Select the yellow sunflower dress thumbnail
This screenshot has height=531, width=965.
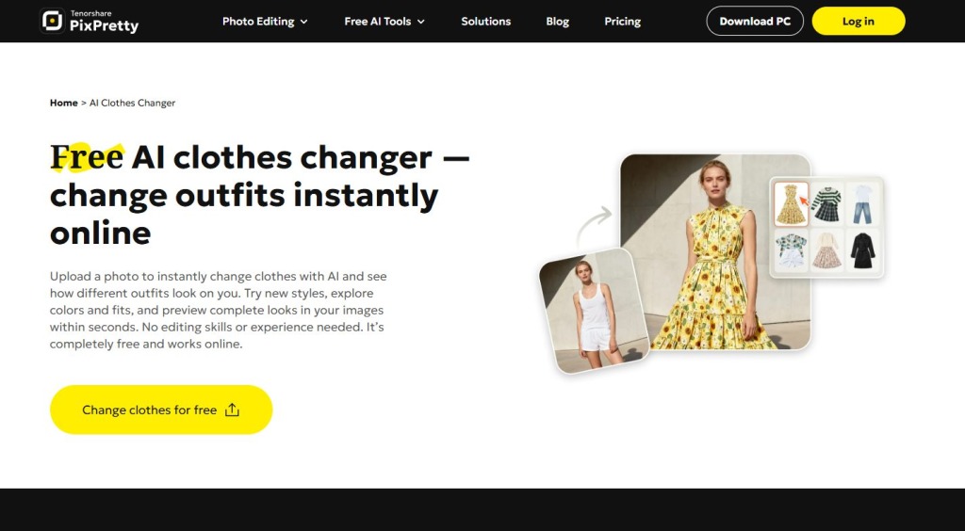pyautogui.click(x=791, y=204)
